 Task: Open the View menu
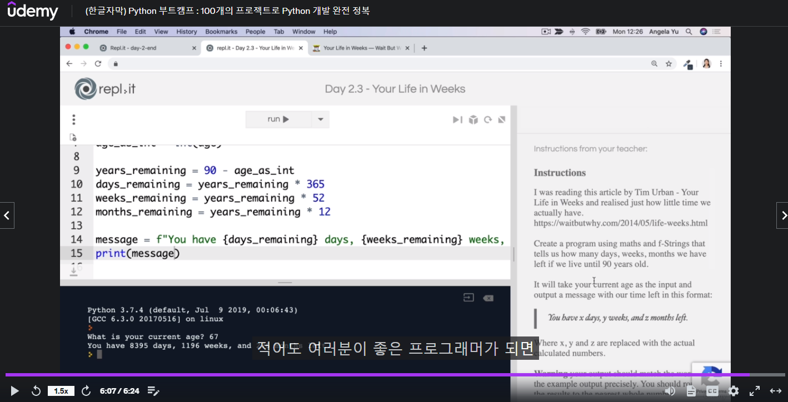point(161,32)
